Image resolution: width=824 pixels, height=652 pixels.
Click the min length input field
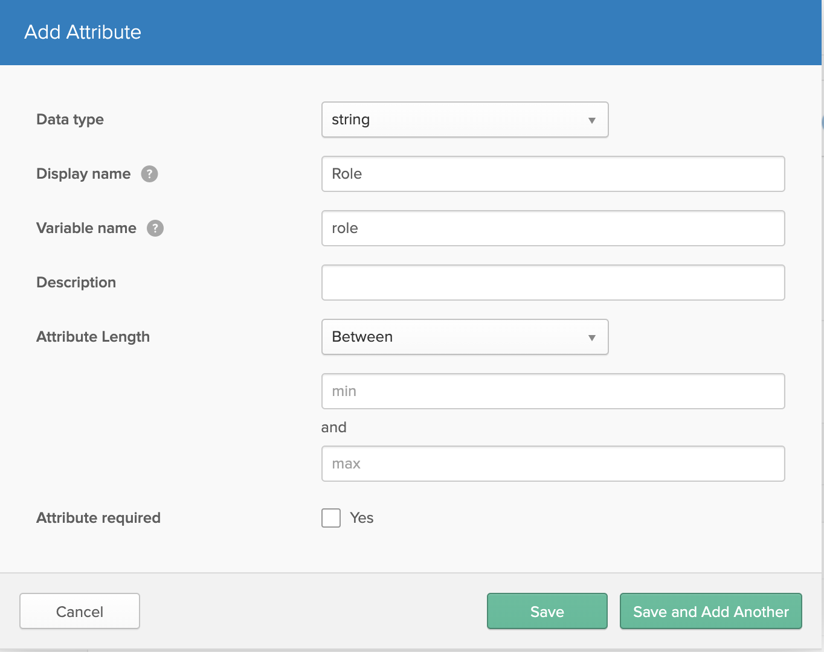click(553, 391)
